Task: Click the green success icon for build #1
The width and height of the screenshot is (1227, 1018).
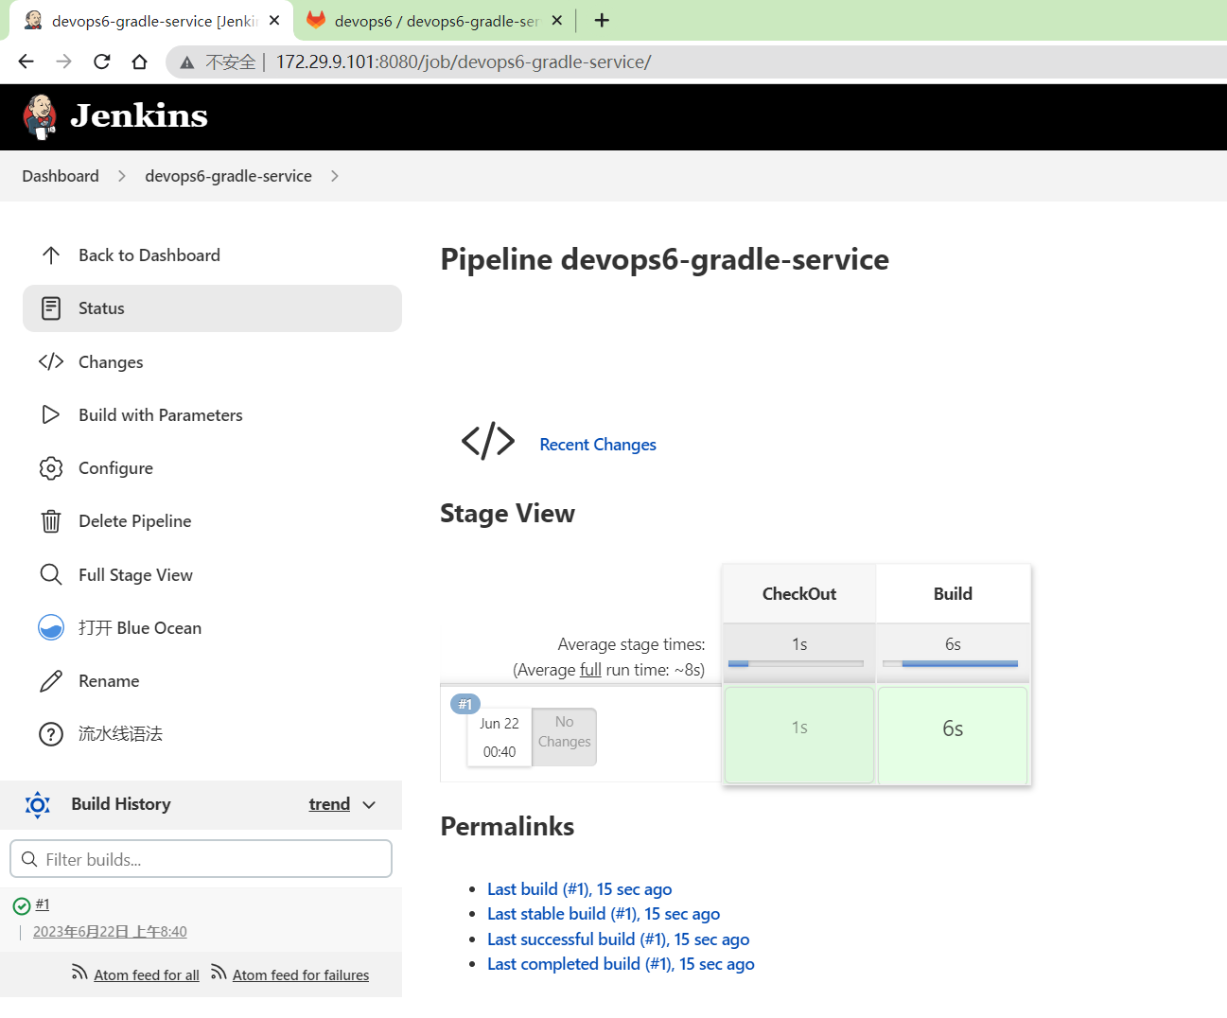Action: pos(22,906)
